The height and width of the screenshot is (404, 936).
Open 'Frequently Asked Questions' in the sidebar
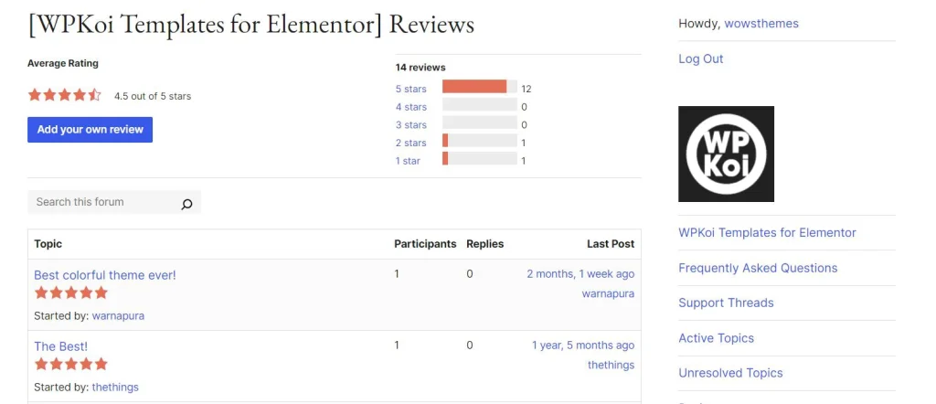(758, 268)
